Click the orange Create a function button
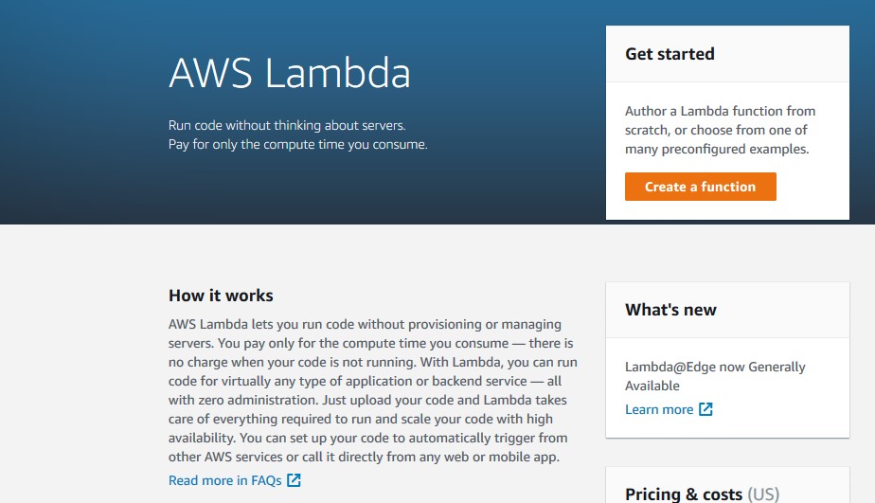 coord(701,187)
